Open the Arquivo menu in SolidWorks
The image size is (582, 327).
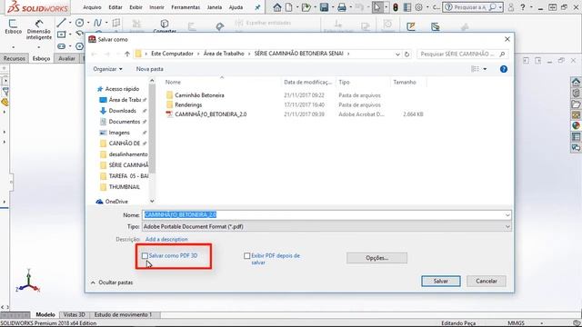[x=92, y=7]
